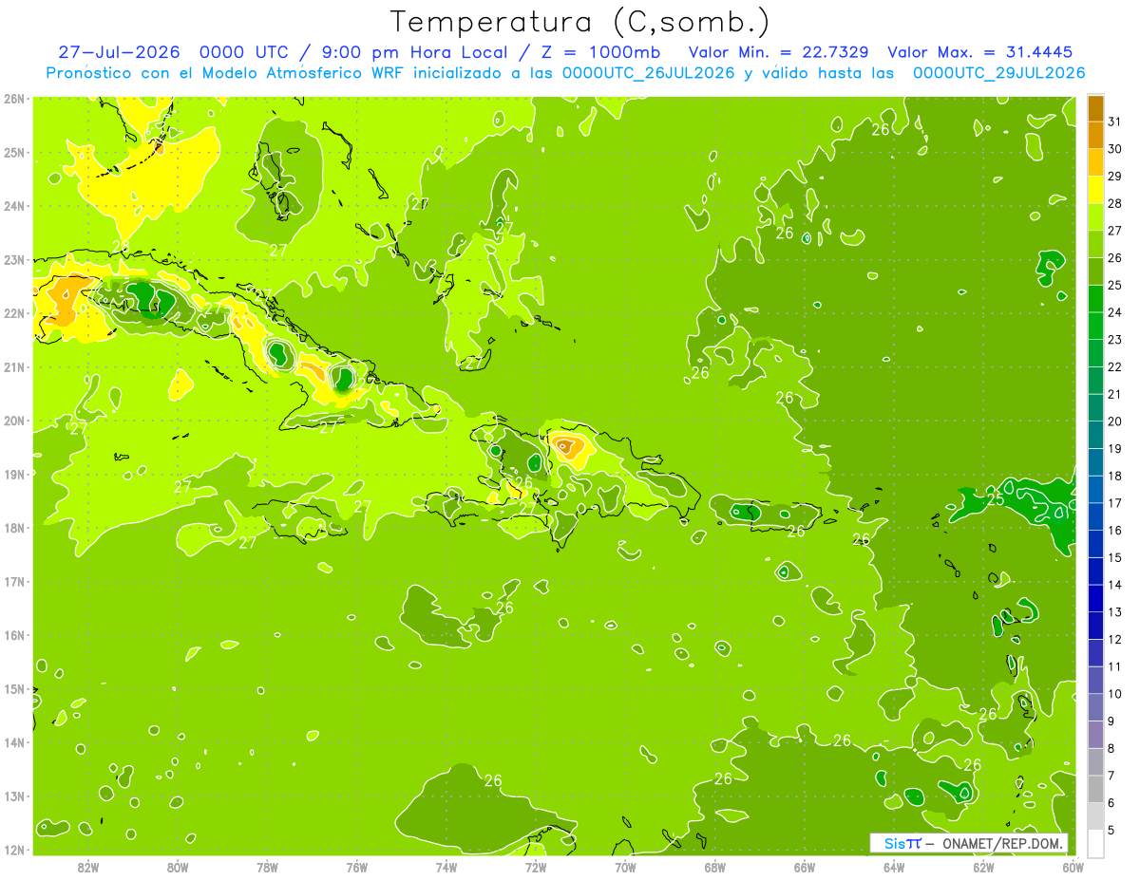Click the "78W" longitude axis label
Screen dimensions: 1140x880
pyautogui.click(x=267, y=868)
